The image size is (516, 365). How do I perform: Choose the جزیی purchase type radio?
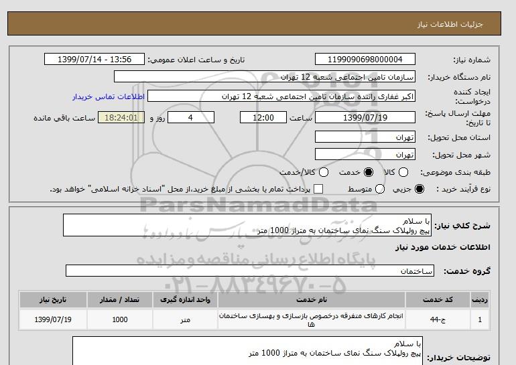[x=420, y=189]
